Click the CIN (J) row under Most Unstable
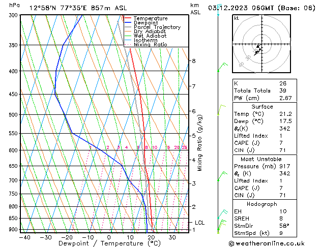The height and width of the screenshot is (247, 320). [265, 196]
